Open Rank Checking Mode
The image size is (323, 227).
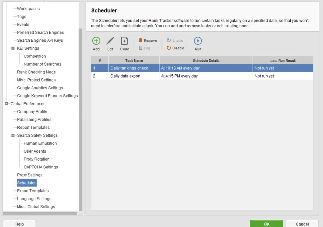point(36,72)
